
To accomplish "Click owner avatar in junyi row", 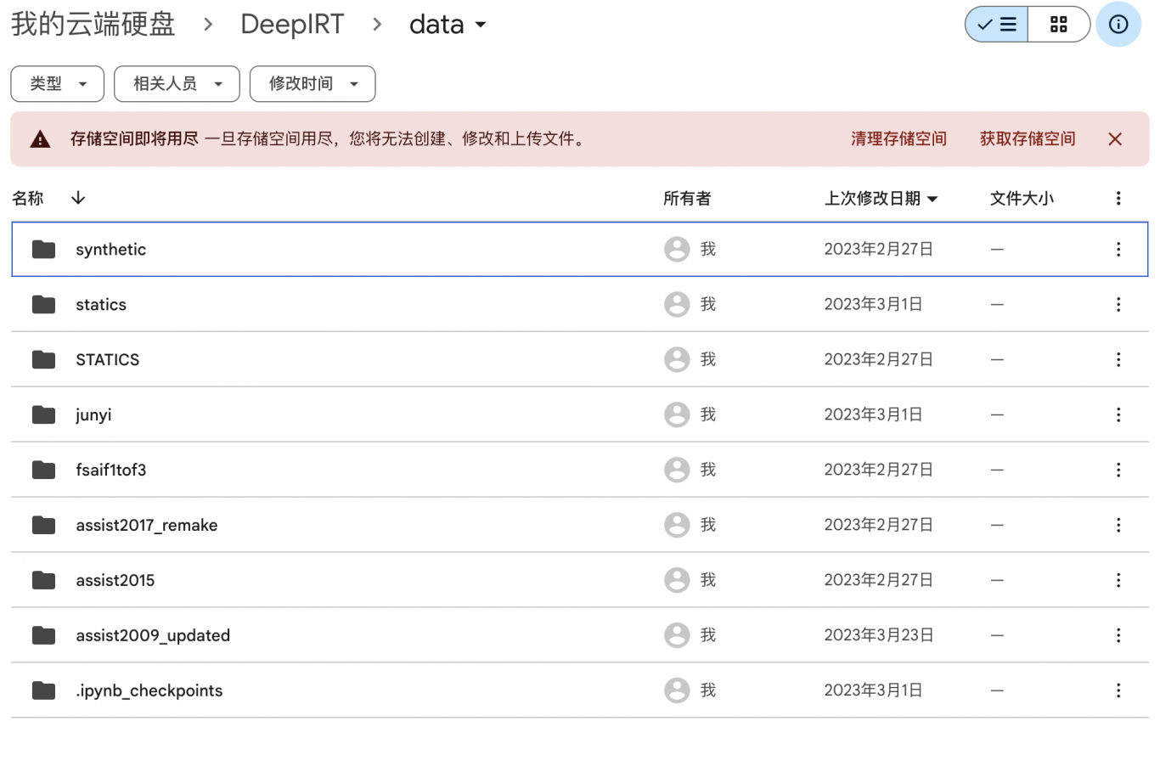I will (677, 414).
